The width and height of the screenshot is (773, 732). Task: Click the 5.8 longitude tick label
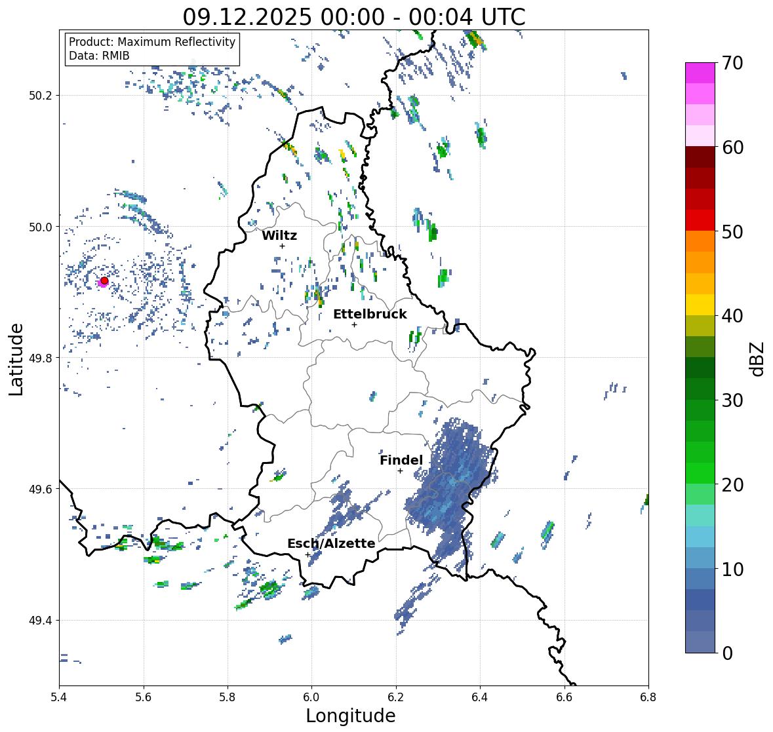click(x=228, y=697)
